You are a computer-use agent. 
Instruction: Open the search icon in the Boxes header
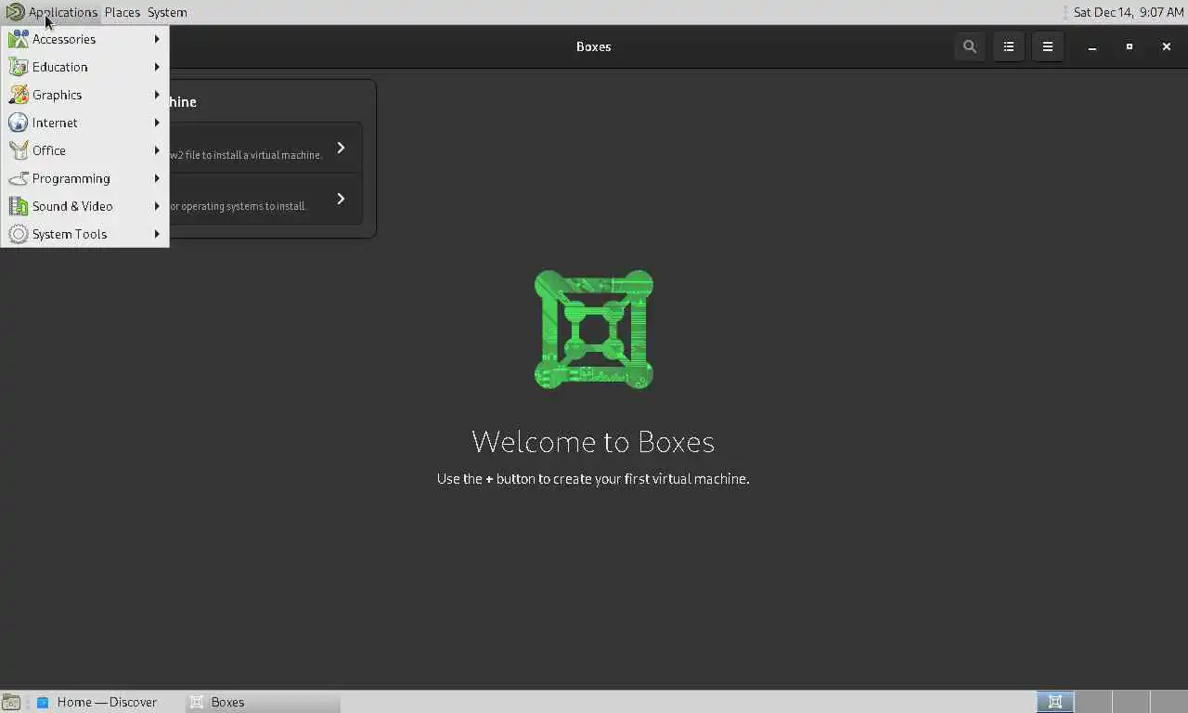point(970,46)
